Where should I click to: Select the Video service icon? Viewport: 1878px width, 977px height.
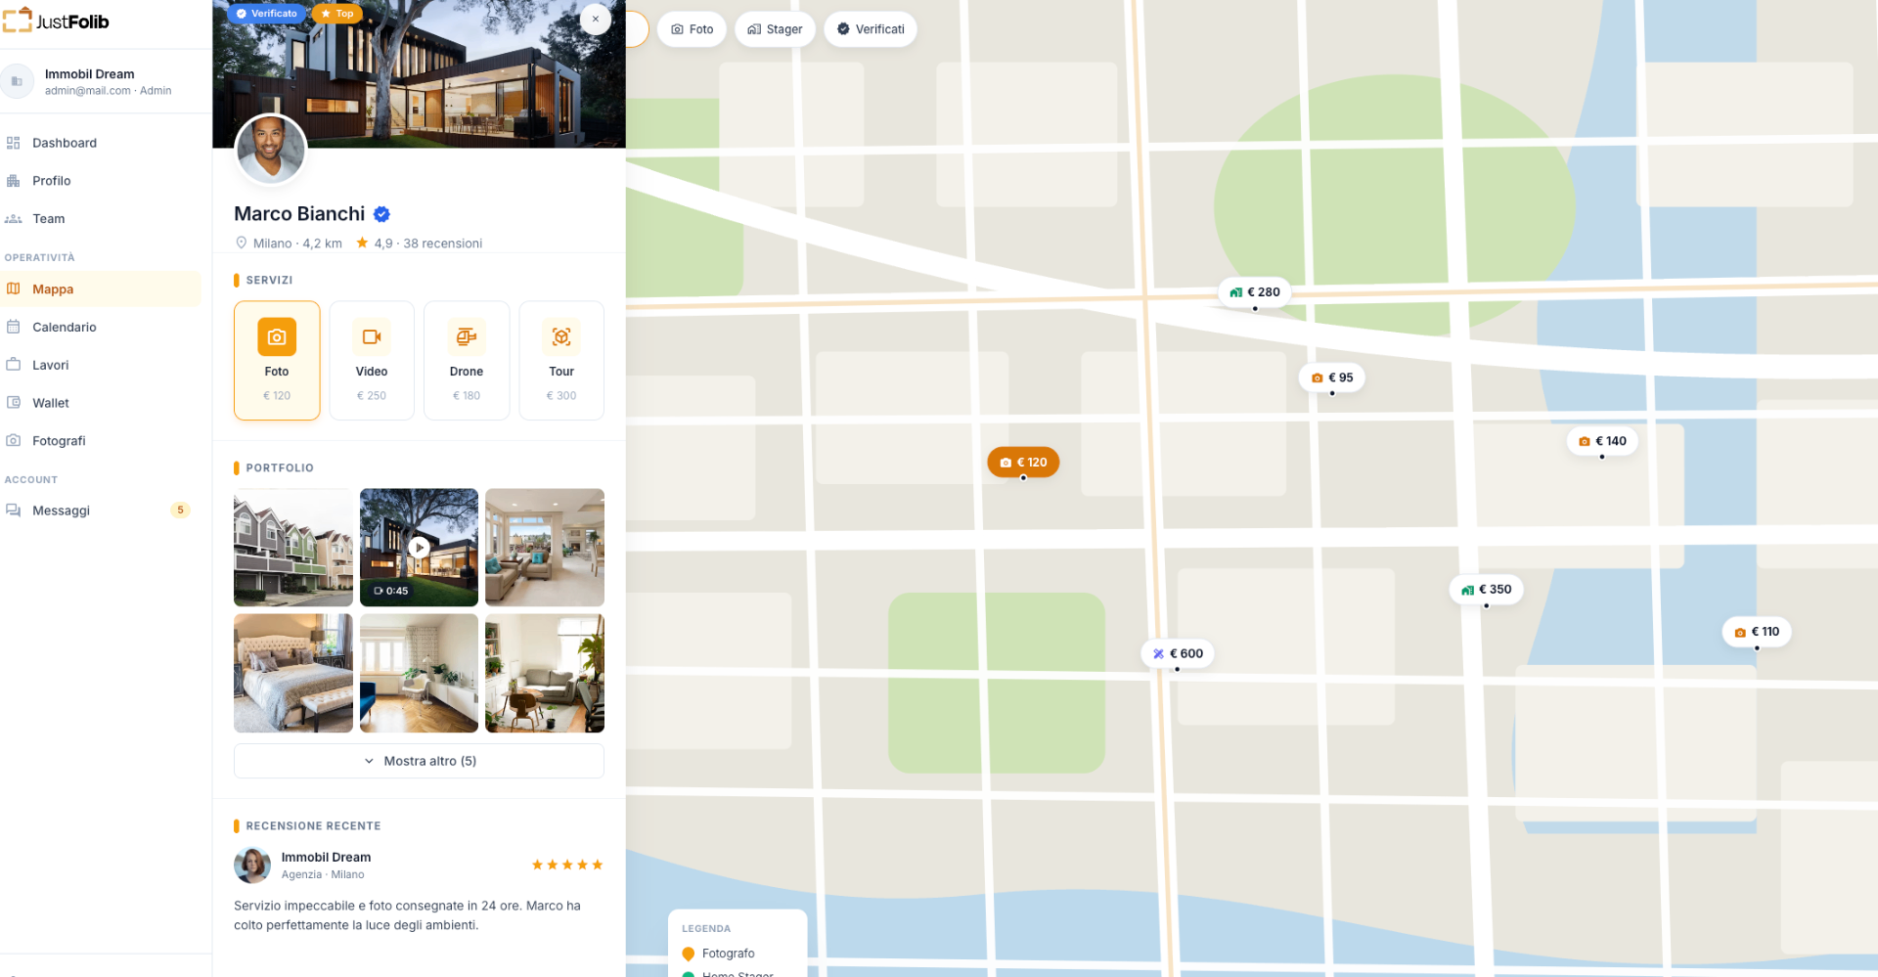pyautogui.click(x=372, y=336)
